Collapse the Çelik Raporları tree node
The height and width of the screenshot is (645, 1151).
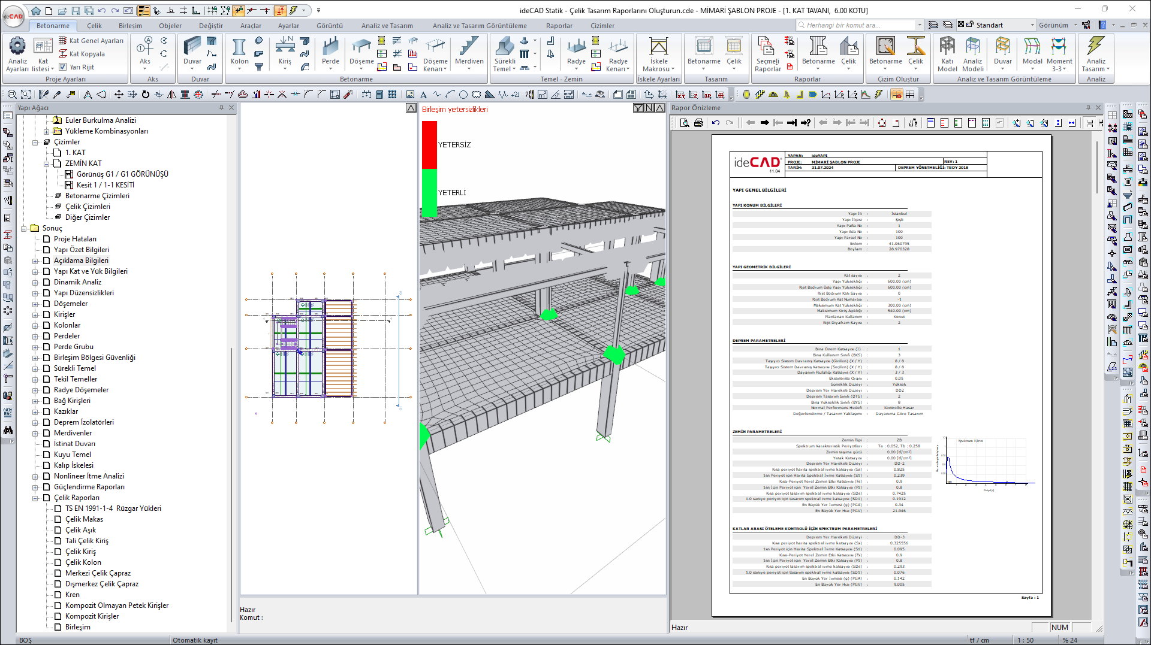point(35,498)
